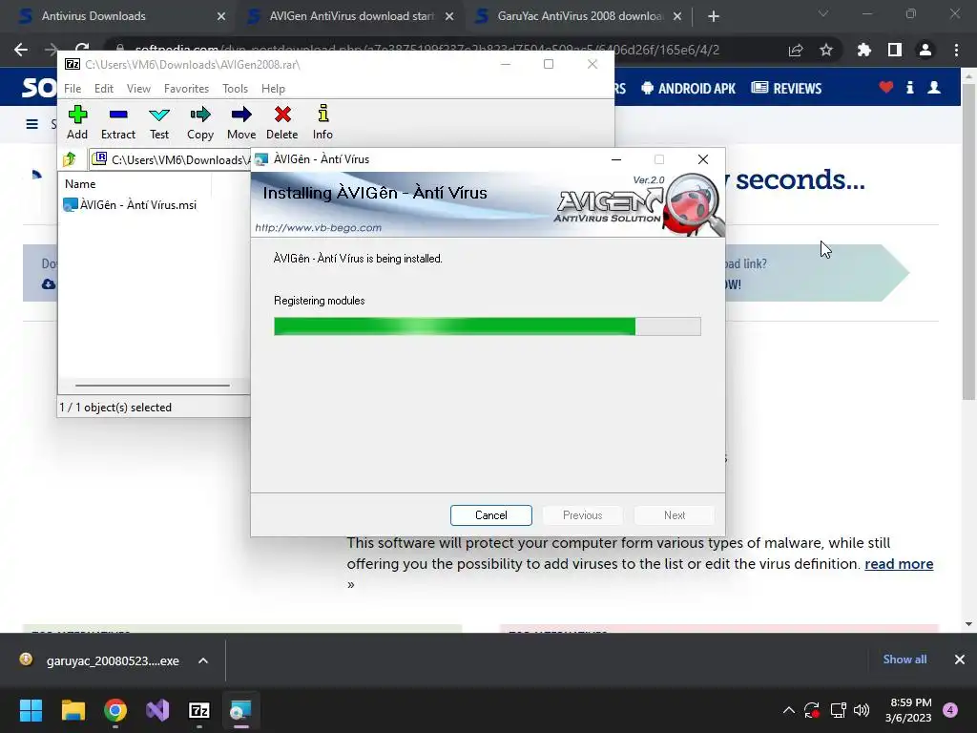Select ÀVIGên - Àntí Vírus.msi file row
This screenshot has width=977, height=733.
[x=130, y=204]
